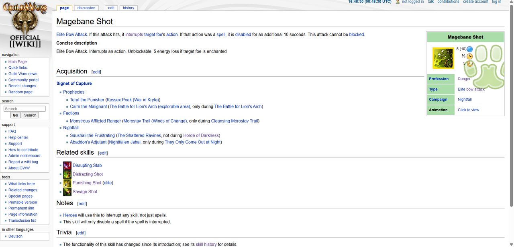Open the Heroes link in Notes
Screen dimensions: 514x247
point(70,215)
